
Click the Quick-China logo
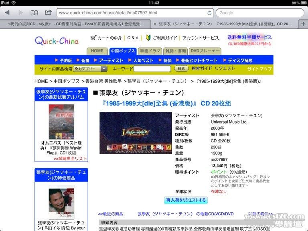(57, 41)
